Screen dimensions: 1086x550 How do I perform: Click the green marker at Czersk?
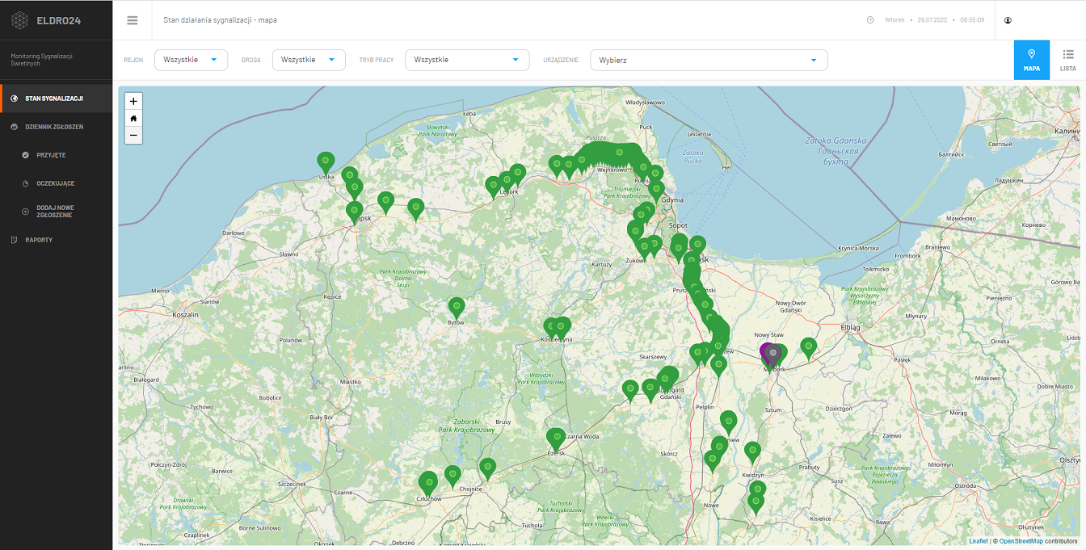tap(555, 439)
